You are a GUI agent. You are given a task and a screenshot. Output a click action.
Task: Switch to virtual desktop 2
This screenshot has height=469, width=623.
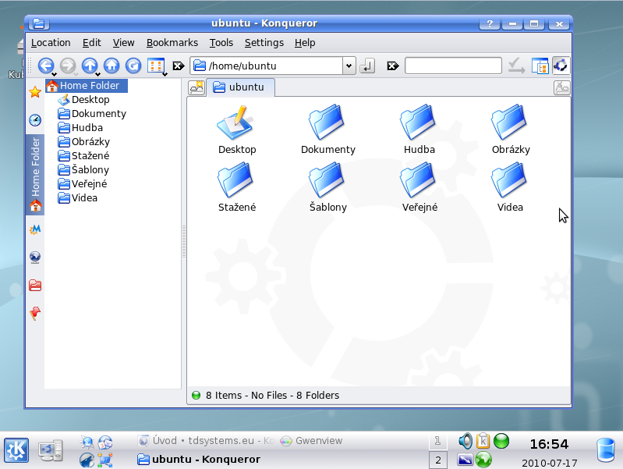[x=438, y=460]
